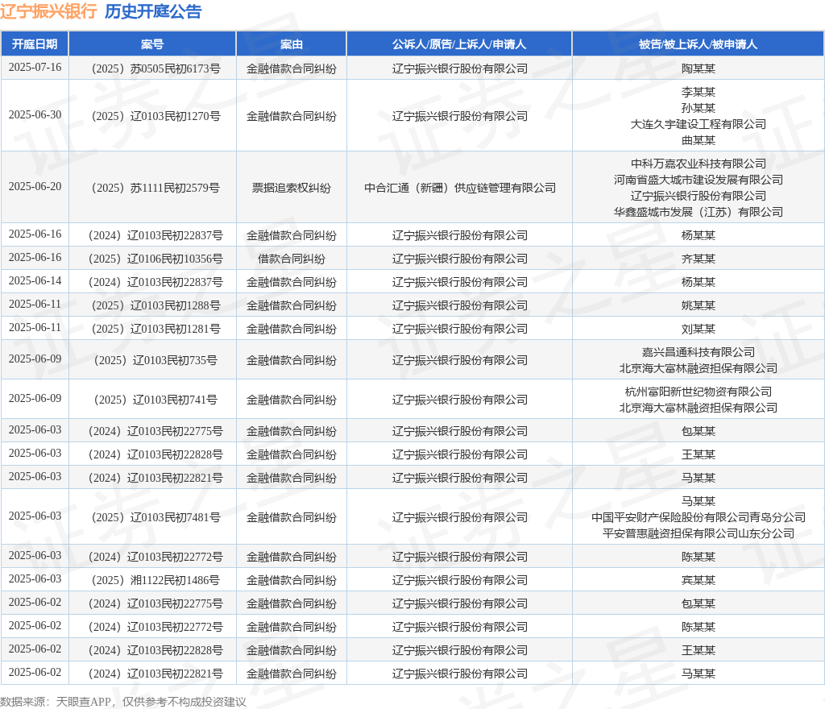The height and width of the screenshot is (709, 825).
Task: Click 北京海大富林融资担保有限公司 under 嘉兴昌通科技有限公司
Action: 699,368
